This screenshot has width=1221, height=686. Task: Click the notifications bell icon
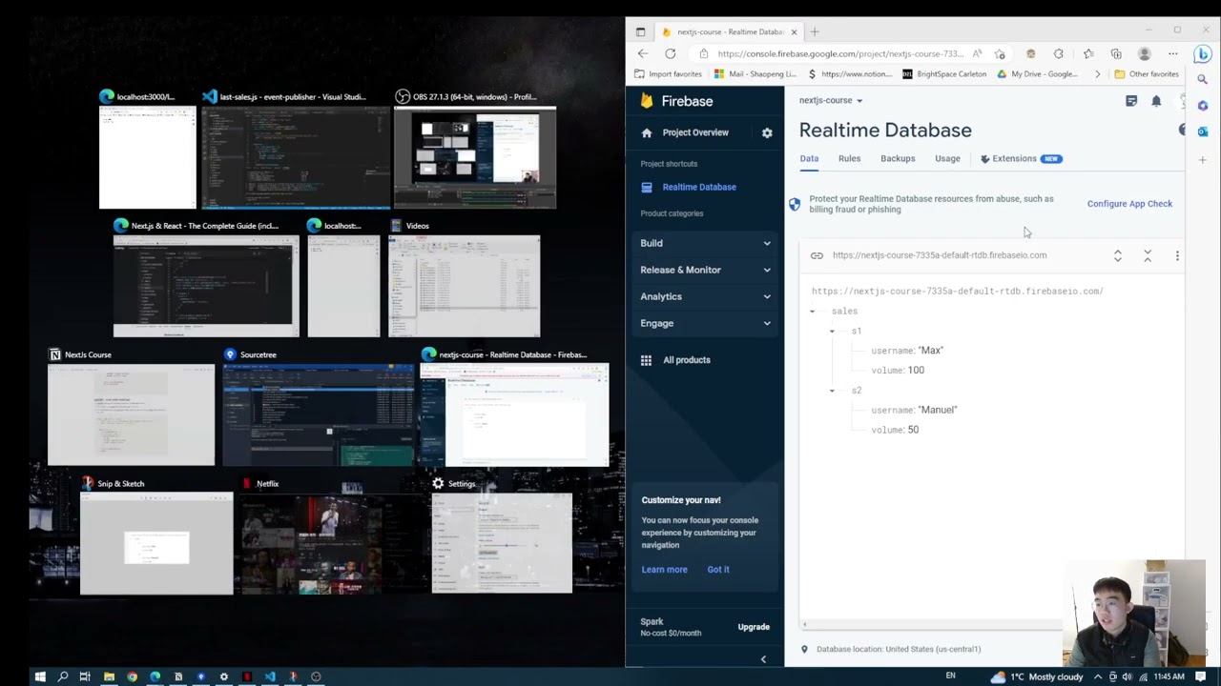pyautogui.click(x=1156, y=101)
